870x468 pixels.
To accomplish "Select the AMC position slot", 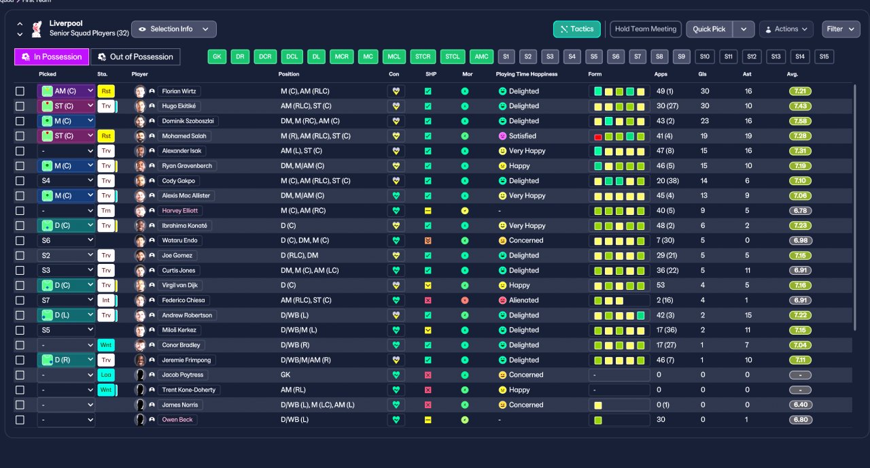I will click(x=481, y=57).
